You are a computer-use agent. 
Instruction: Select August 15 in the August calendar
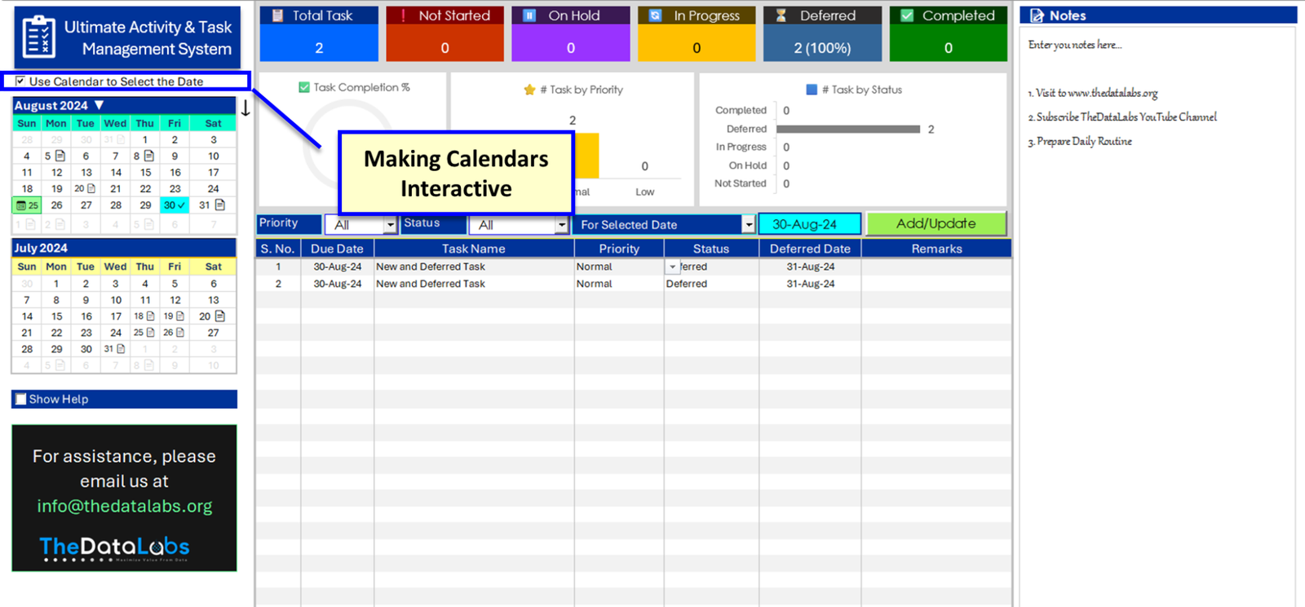click(x=145, y=172)
